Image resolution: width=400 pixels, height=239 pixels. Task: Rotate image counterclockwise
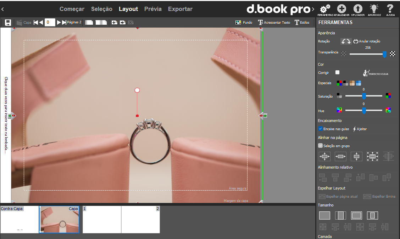pyautogui.click(x=343, y=41)
